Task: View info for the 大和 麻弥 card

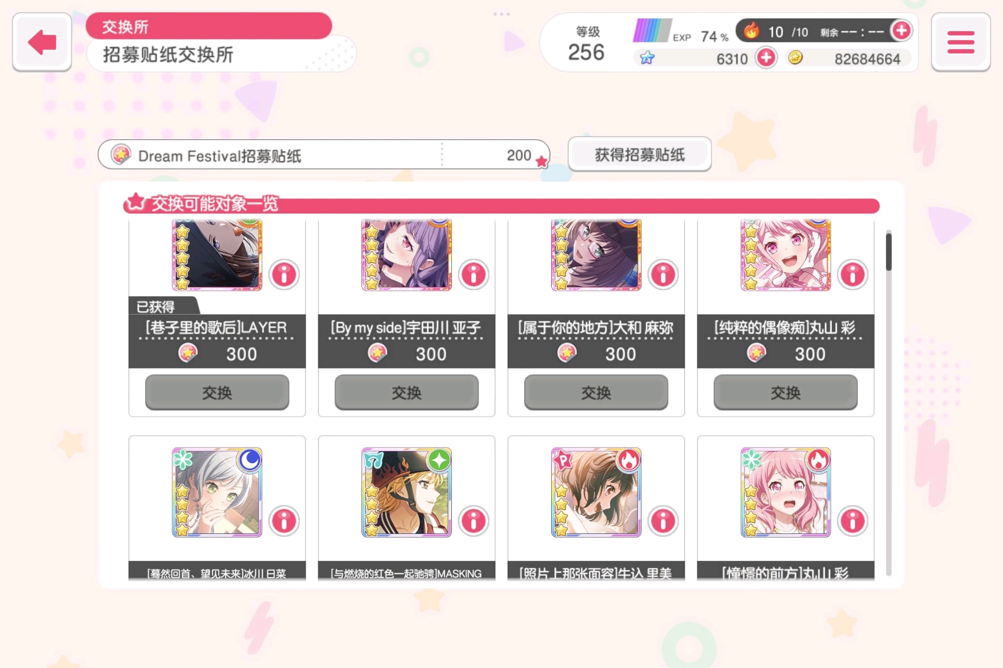Action: point(663,274)
